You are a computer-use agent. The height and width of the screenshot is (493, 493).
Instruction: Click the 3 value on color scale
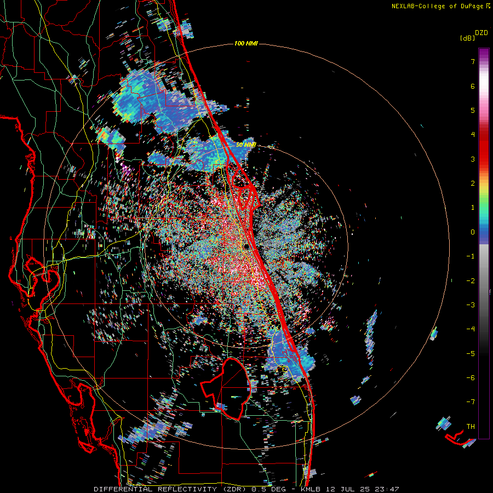pyautogui.click(x=473, y=159)
